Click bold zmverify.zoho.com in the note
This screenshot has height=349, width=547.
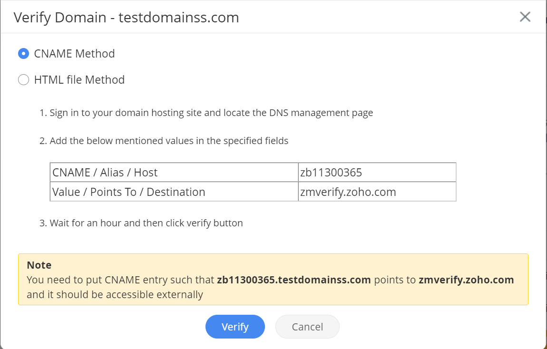(466, 280)
